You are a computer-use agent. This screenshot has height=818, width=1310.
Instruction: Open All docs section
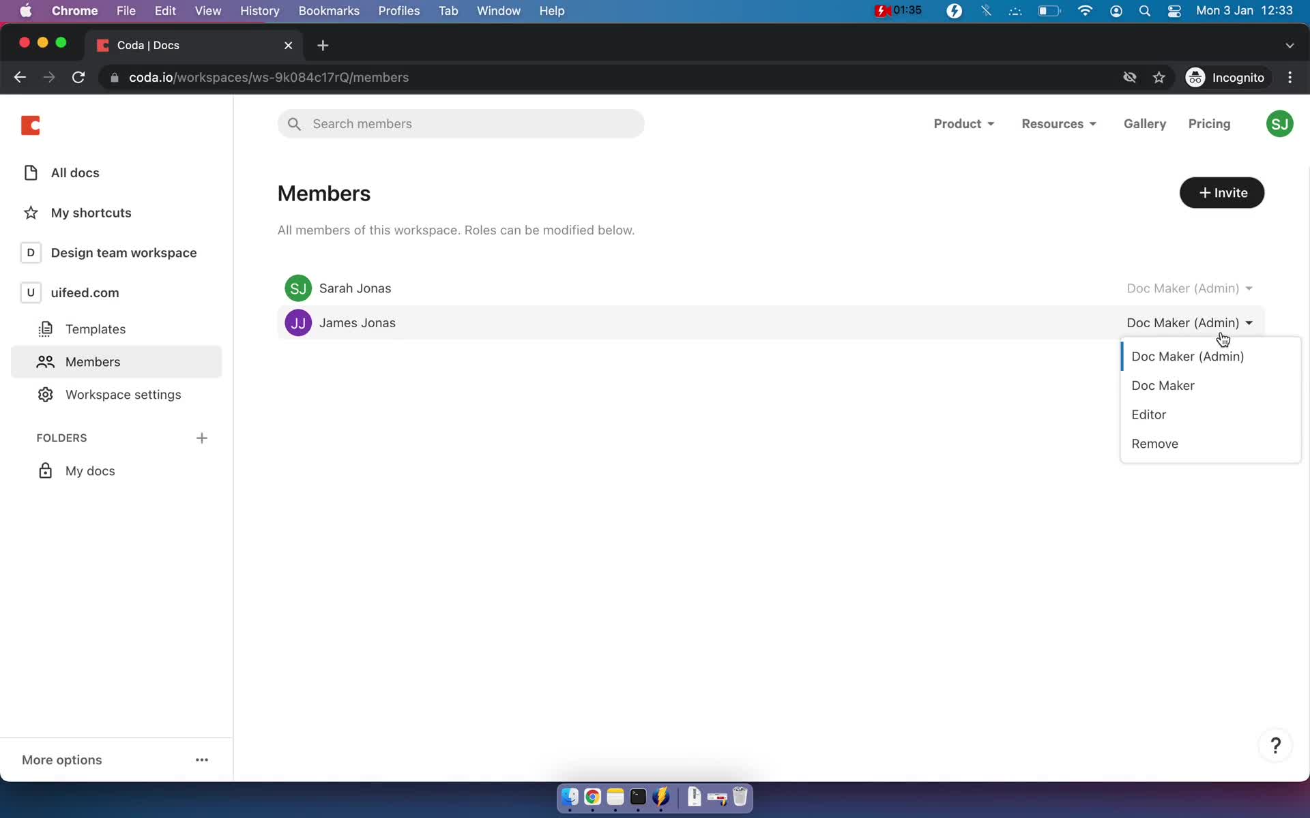click(x=76, y=172)
